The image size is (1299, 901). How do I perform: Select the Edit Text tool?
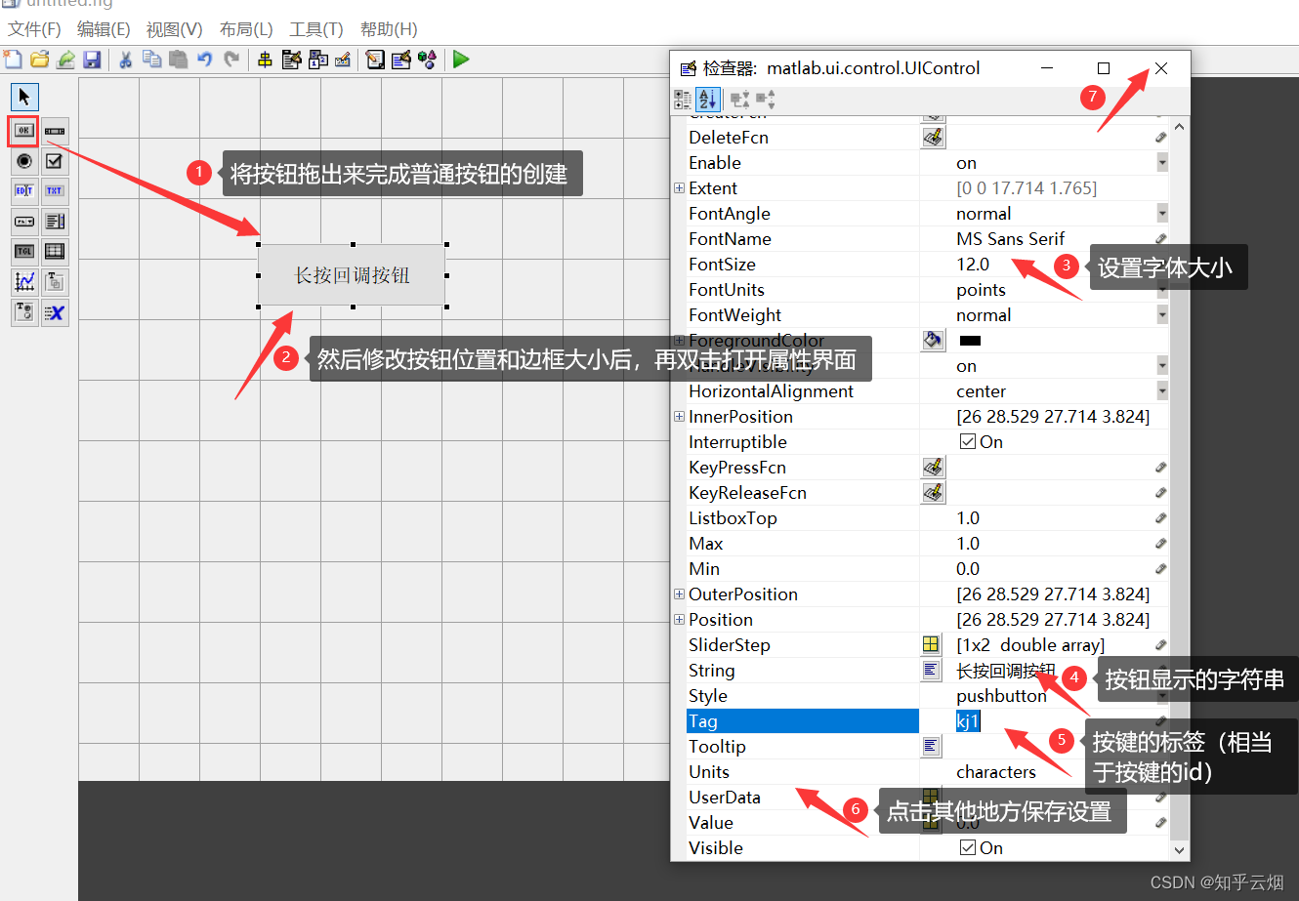[23, 190]
